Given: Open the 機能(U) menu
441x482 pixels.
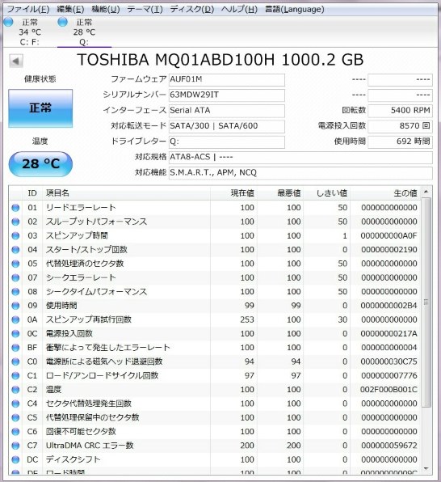Looking at the screenshot, I should coord(105,9).
